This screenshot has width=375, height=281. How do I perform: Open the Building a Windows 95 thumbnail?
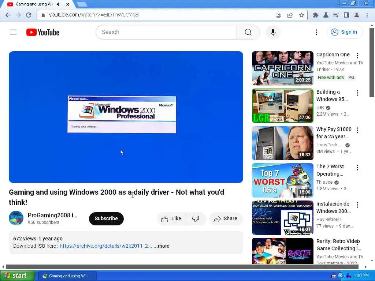(x=282, y=106)
